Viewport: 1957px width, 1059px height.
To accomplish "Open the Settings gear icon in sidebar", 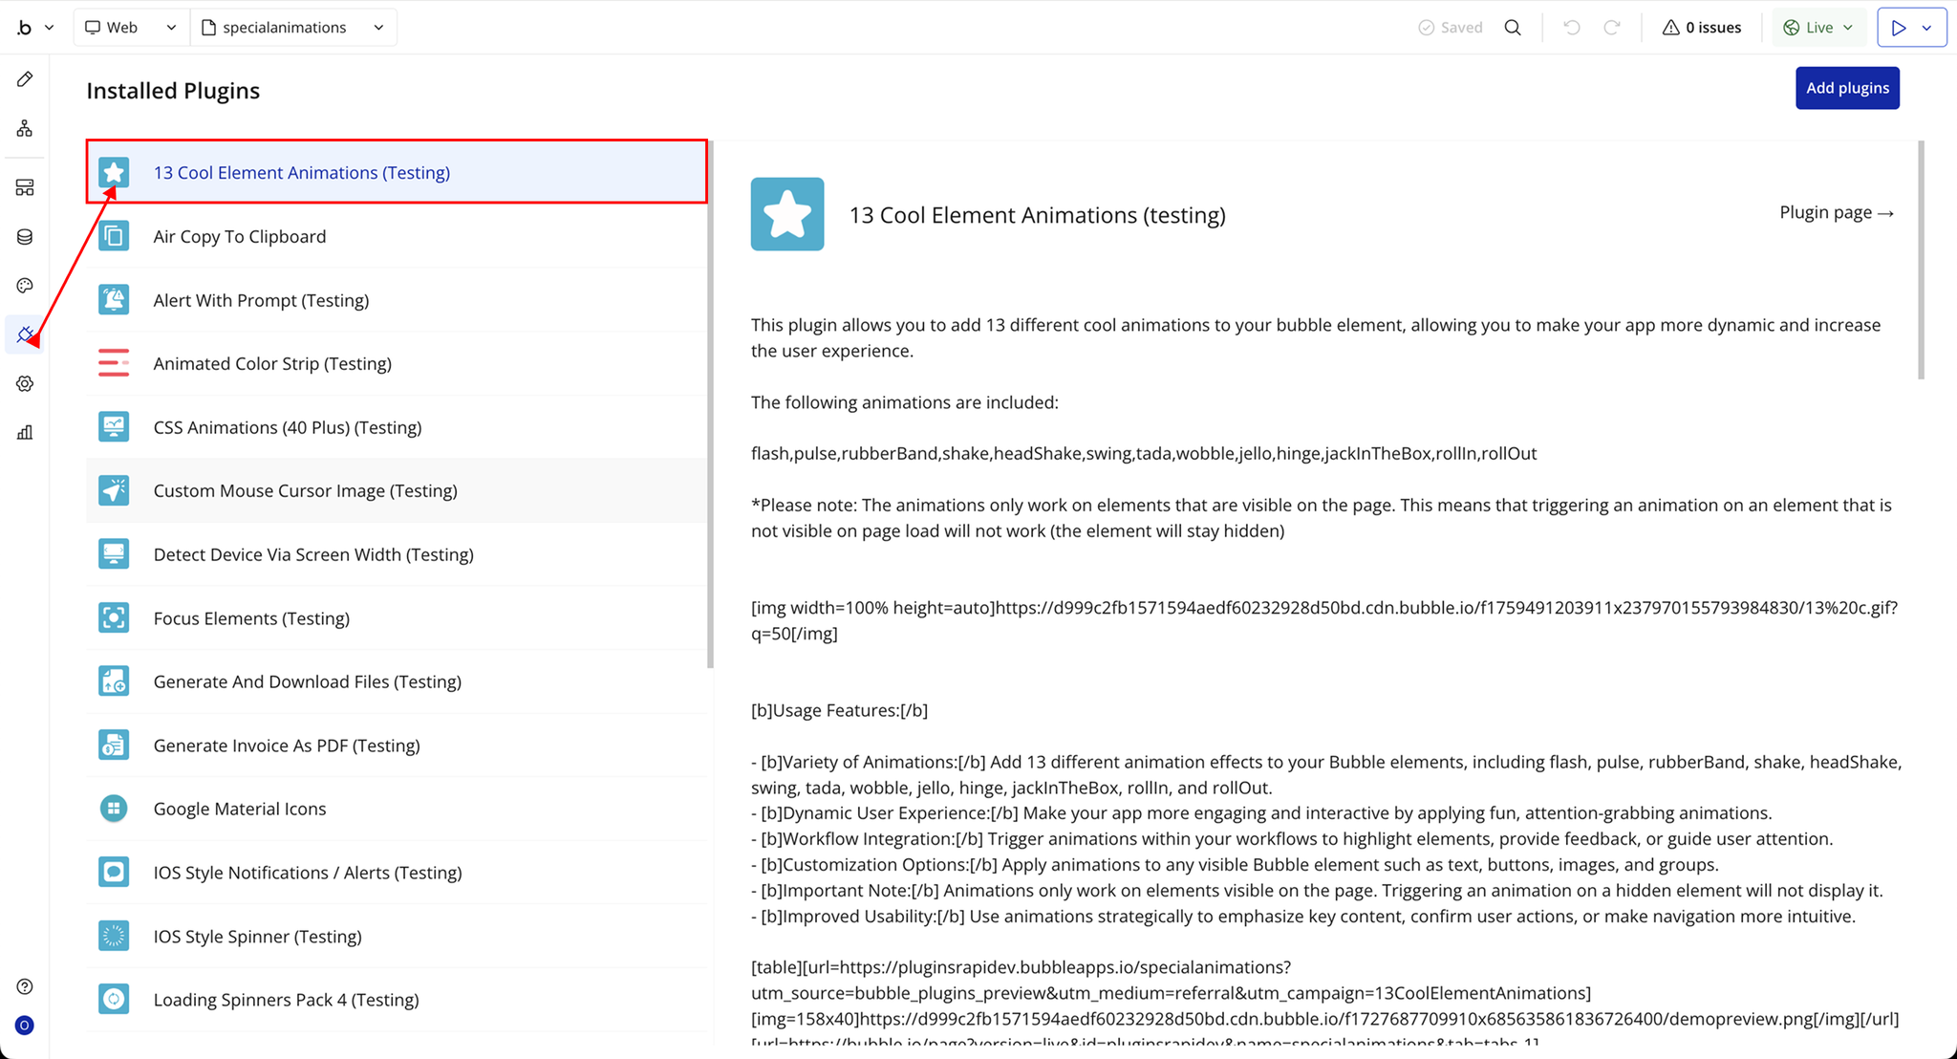I will point(25,383).
